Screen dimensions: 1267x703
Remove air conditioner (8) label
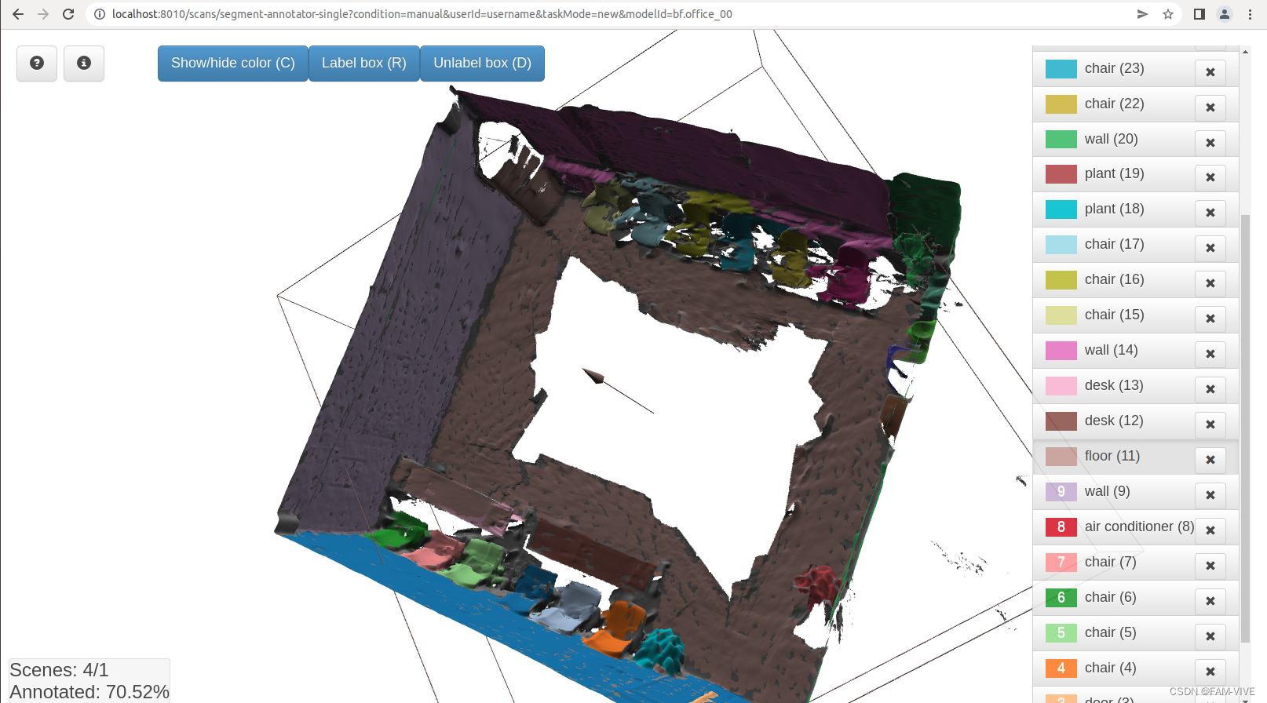[1210, 530]
